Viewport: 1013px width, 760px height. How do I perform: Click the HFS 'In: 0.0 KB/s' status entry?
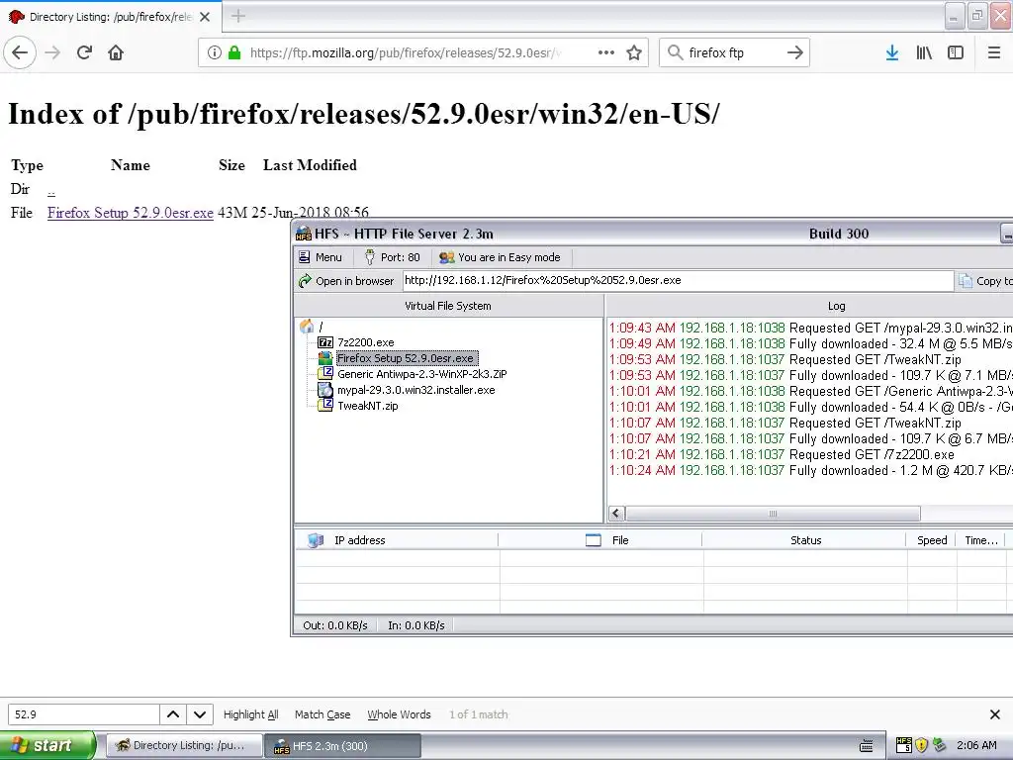pyautogui.click(x=416, y=625)
